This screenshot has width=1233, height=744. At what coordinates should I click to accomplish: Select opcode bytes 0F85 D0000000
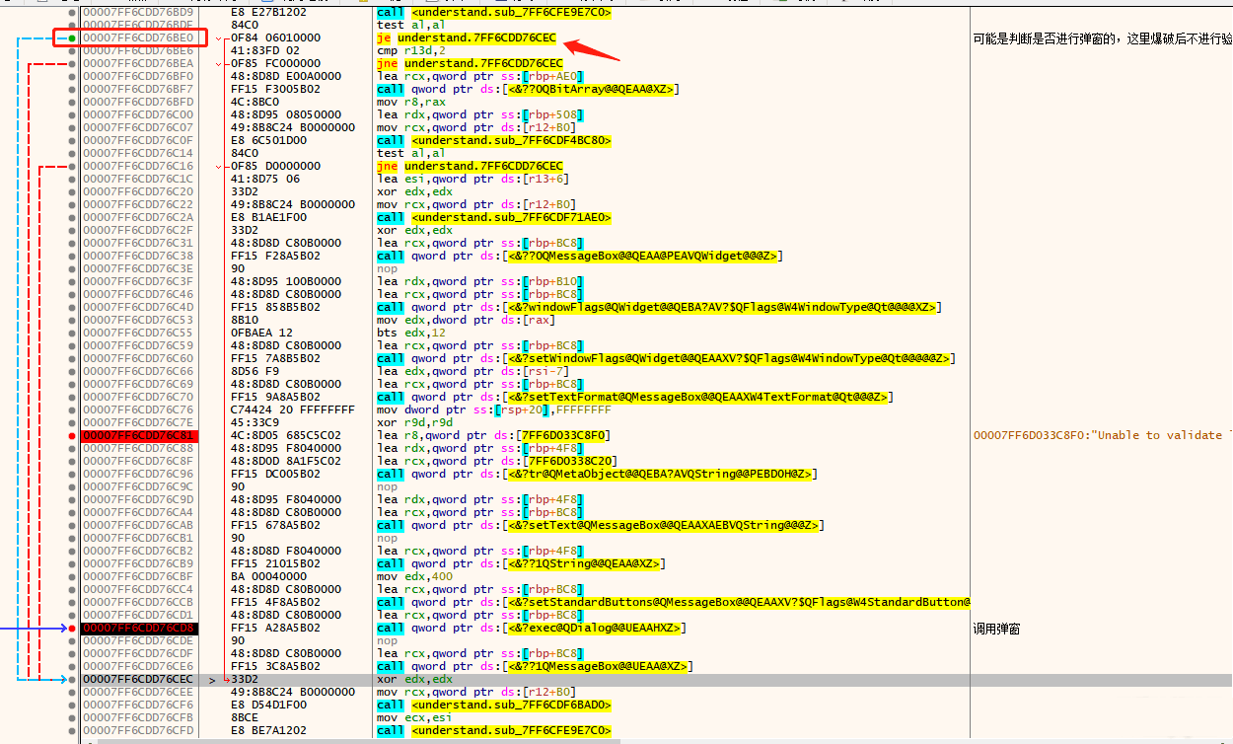tap(275, 166)
